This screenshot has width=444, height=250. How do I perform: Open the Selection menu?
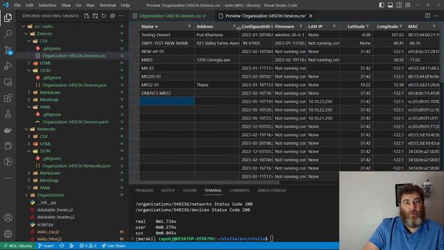click(x=47, y=5)
